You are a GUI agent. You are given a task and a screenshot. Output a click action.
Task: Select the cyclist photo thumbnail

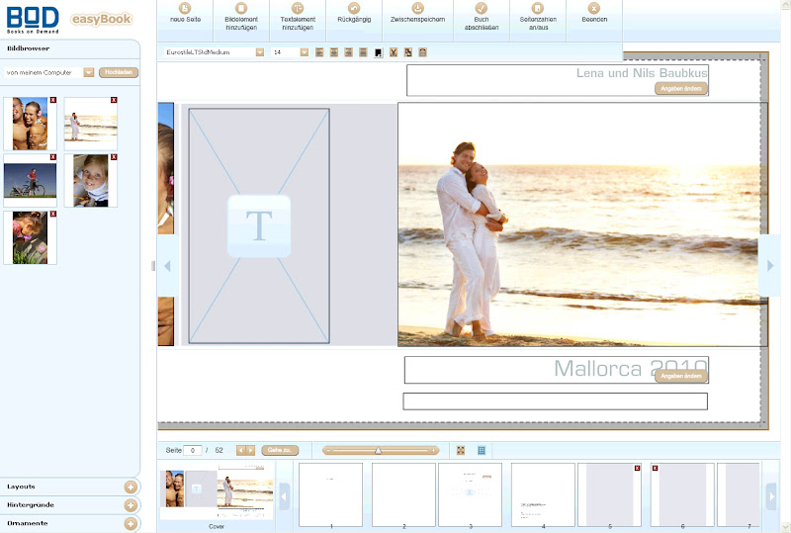tap(30, 181)
